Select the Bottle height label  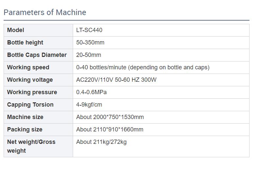[25, 43]
